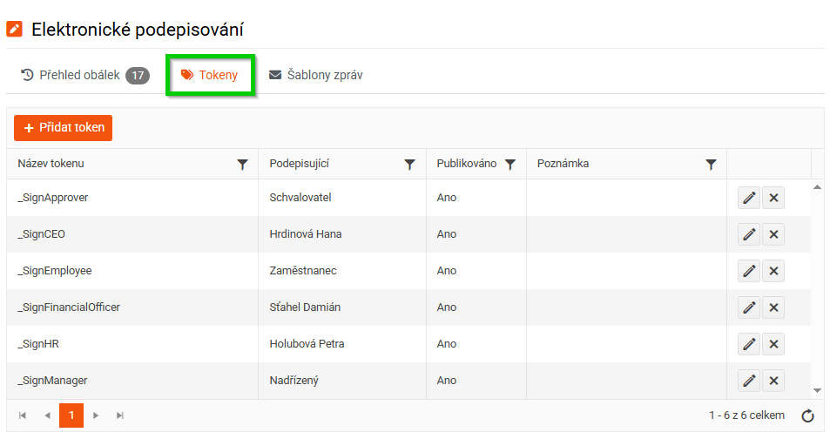Jump to the last page

tap(120, 415)
